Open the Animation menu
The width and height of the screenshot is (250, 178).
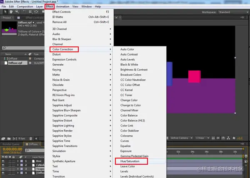click(62, 7)
